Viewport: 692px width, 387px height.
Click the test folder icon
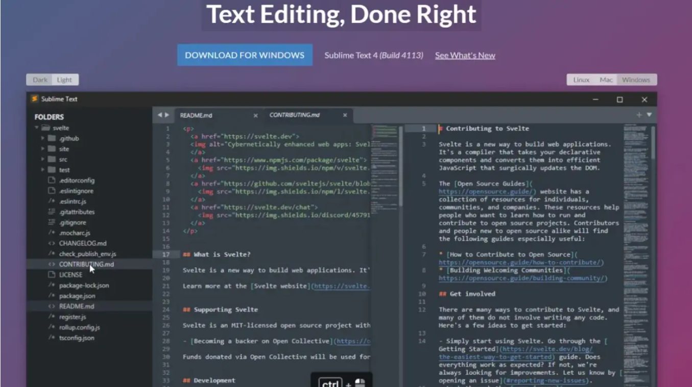click(x=52, y=170)
